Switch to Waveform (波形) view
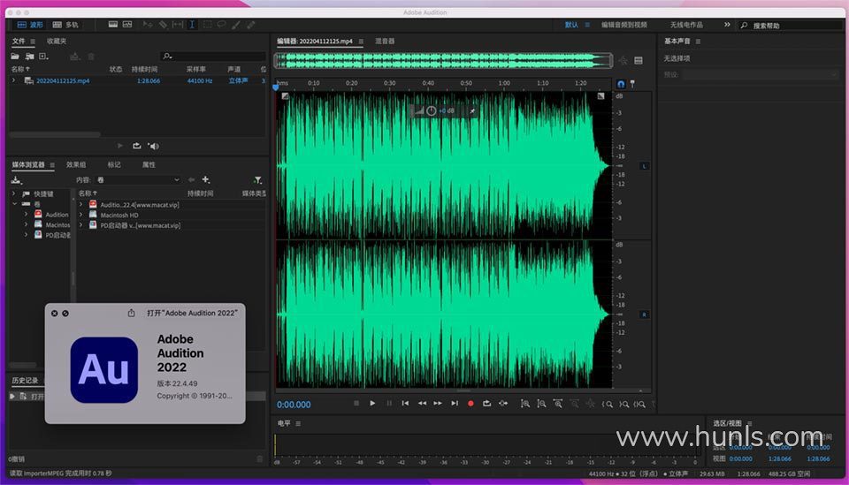The image size is (849, 485). pyautogui.click(x=30, y=25)
